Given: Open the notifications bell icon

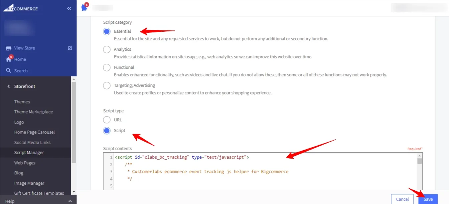Looking at the screenshot, I should (84, 7).
